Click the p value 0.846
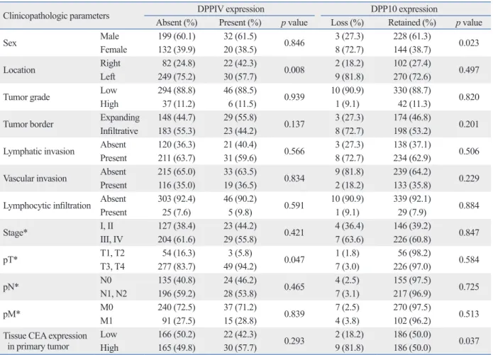The width and height of the screenshot is (493, 355). click(294, 43)
